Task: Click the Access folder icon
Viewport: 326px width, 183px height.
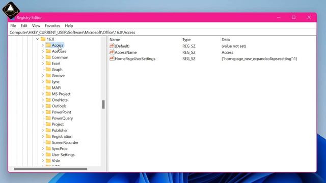Action: pyautogui.click(x=48, y=45)
